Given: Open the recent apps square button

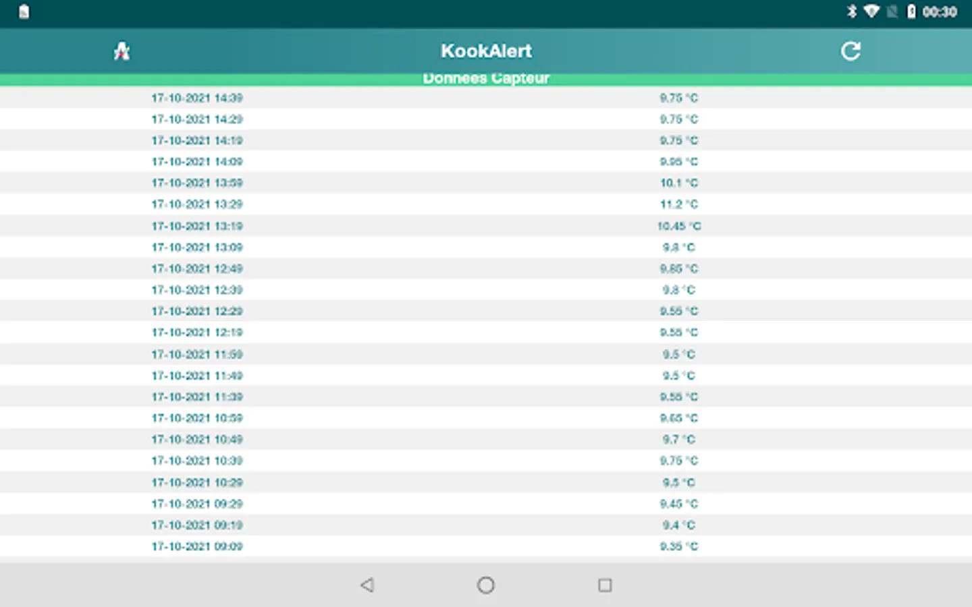Looking at the screenshot, I should (605, 585).
